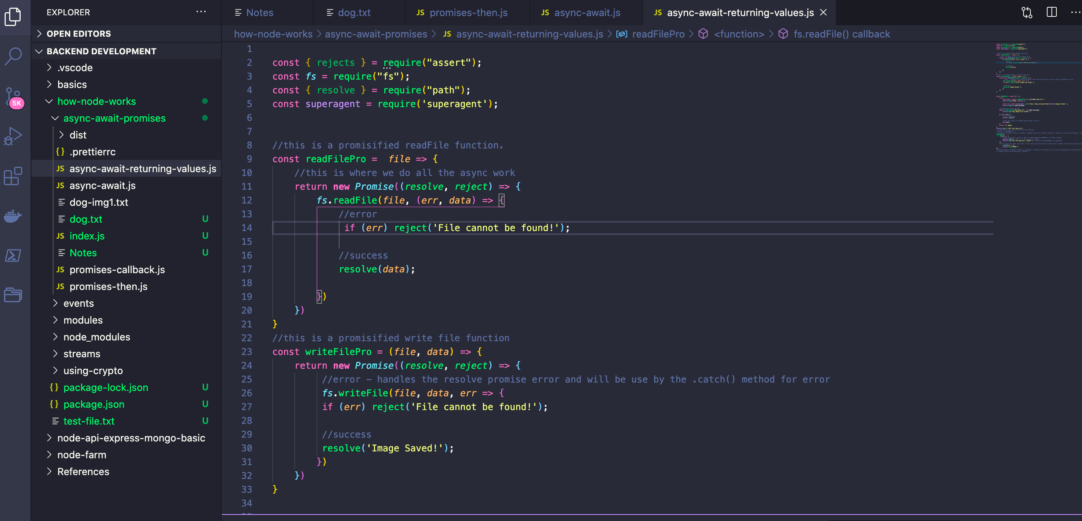Open Views and More Actions in Explorer
Screen dimensions: 1082x521
(x=201, y=12)
